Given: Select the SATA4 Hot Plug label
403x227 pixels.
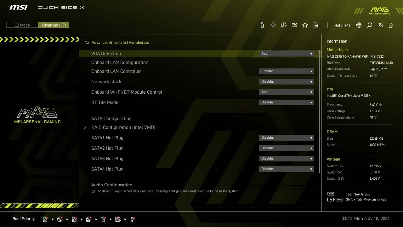Looking at the screenshot, I should [107, 169].
